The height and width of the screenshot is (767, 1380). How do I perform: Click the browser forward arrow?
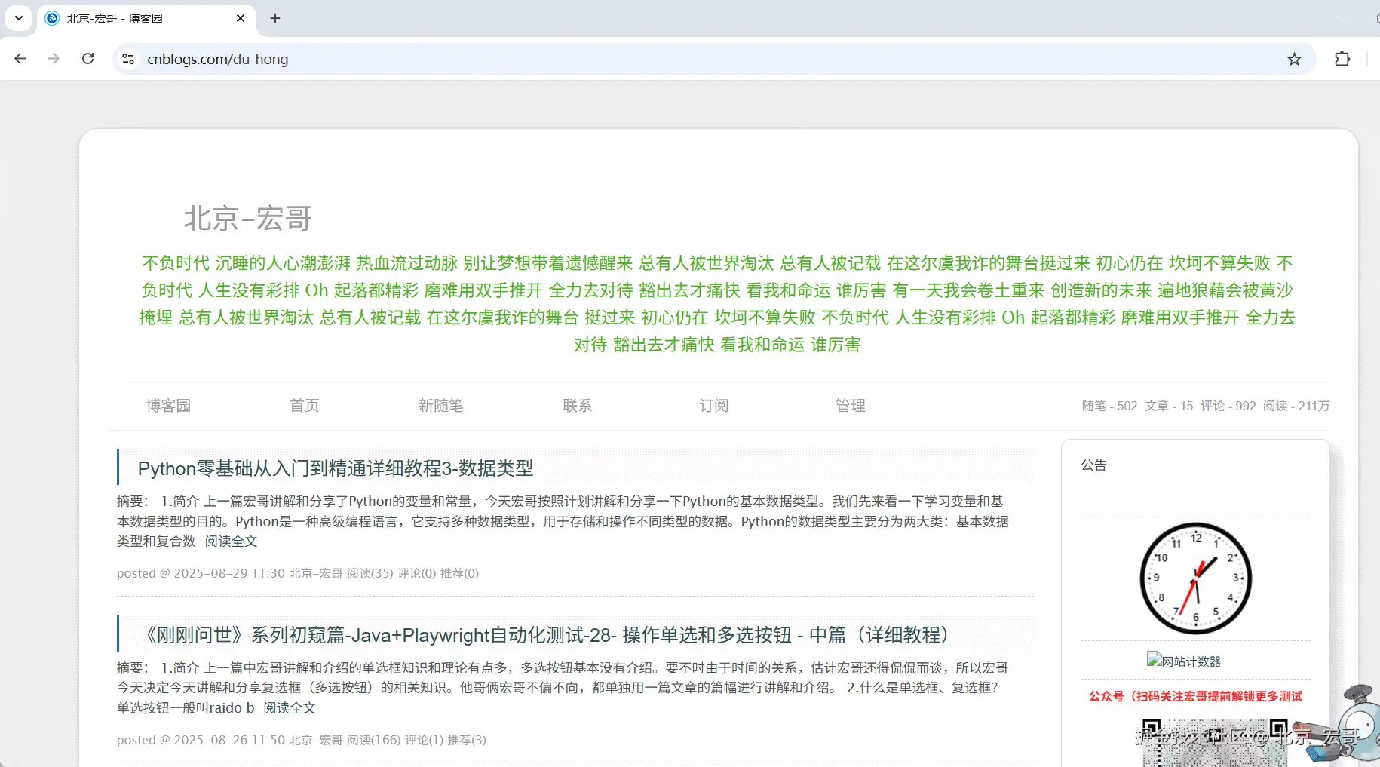[54, 59]
